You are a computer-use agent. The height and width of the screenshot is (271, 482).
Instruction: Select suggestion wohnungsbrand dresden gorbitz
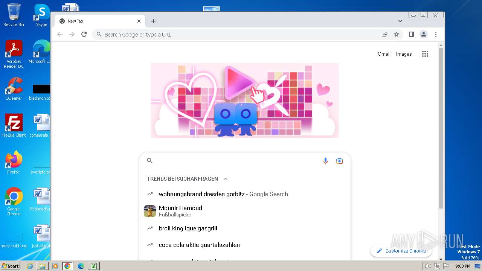coord(245,194)
